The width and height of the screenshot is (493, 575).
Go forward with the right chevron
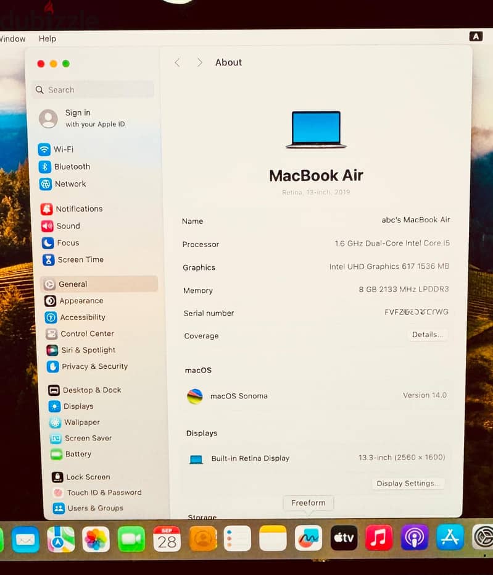pyautogui.click(x=200, y=63)
